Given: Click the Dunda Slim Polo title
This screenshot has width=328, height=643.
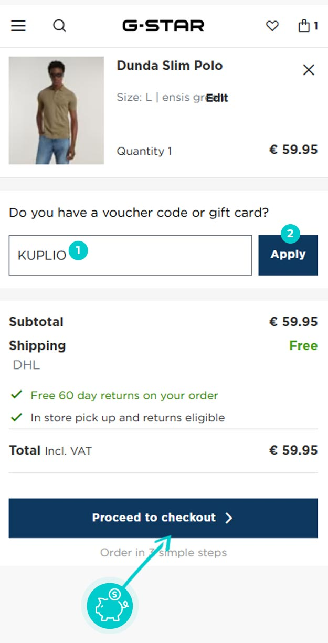Looking at the screenshot, I should click(x=170, y=66).
